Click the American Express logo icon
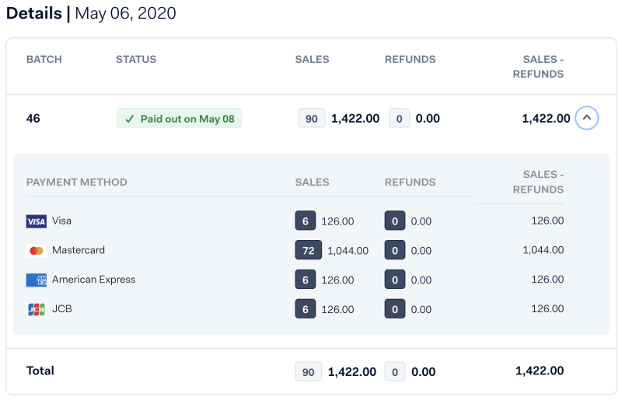Screen dimensions: 622x400 pos(36,280)
